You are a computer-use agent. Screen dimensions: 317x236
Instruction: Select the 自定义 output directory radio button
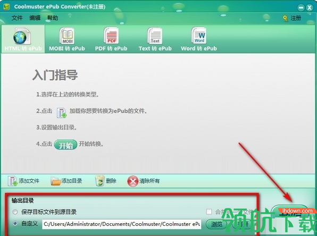(15, 223)
